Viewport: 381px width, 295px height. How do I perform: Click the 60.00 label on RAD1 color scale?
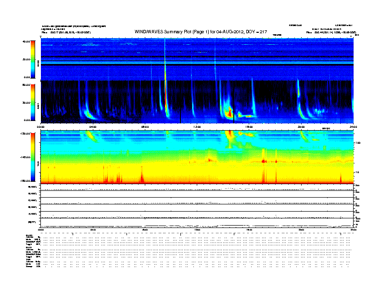26,85
